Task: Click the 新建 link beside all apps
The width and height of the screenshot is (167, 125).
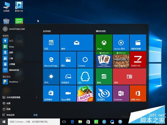Action: click(35, 115)
